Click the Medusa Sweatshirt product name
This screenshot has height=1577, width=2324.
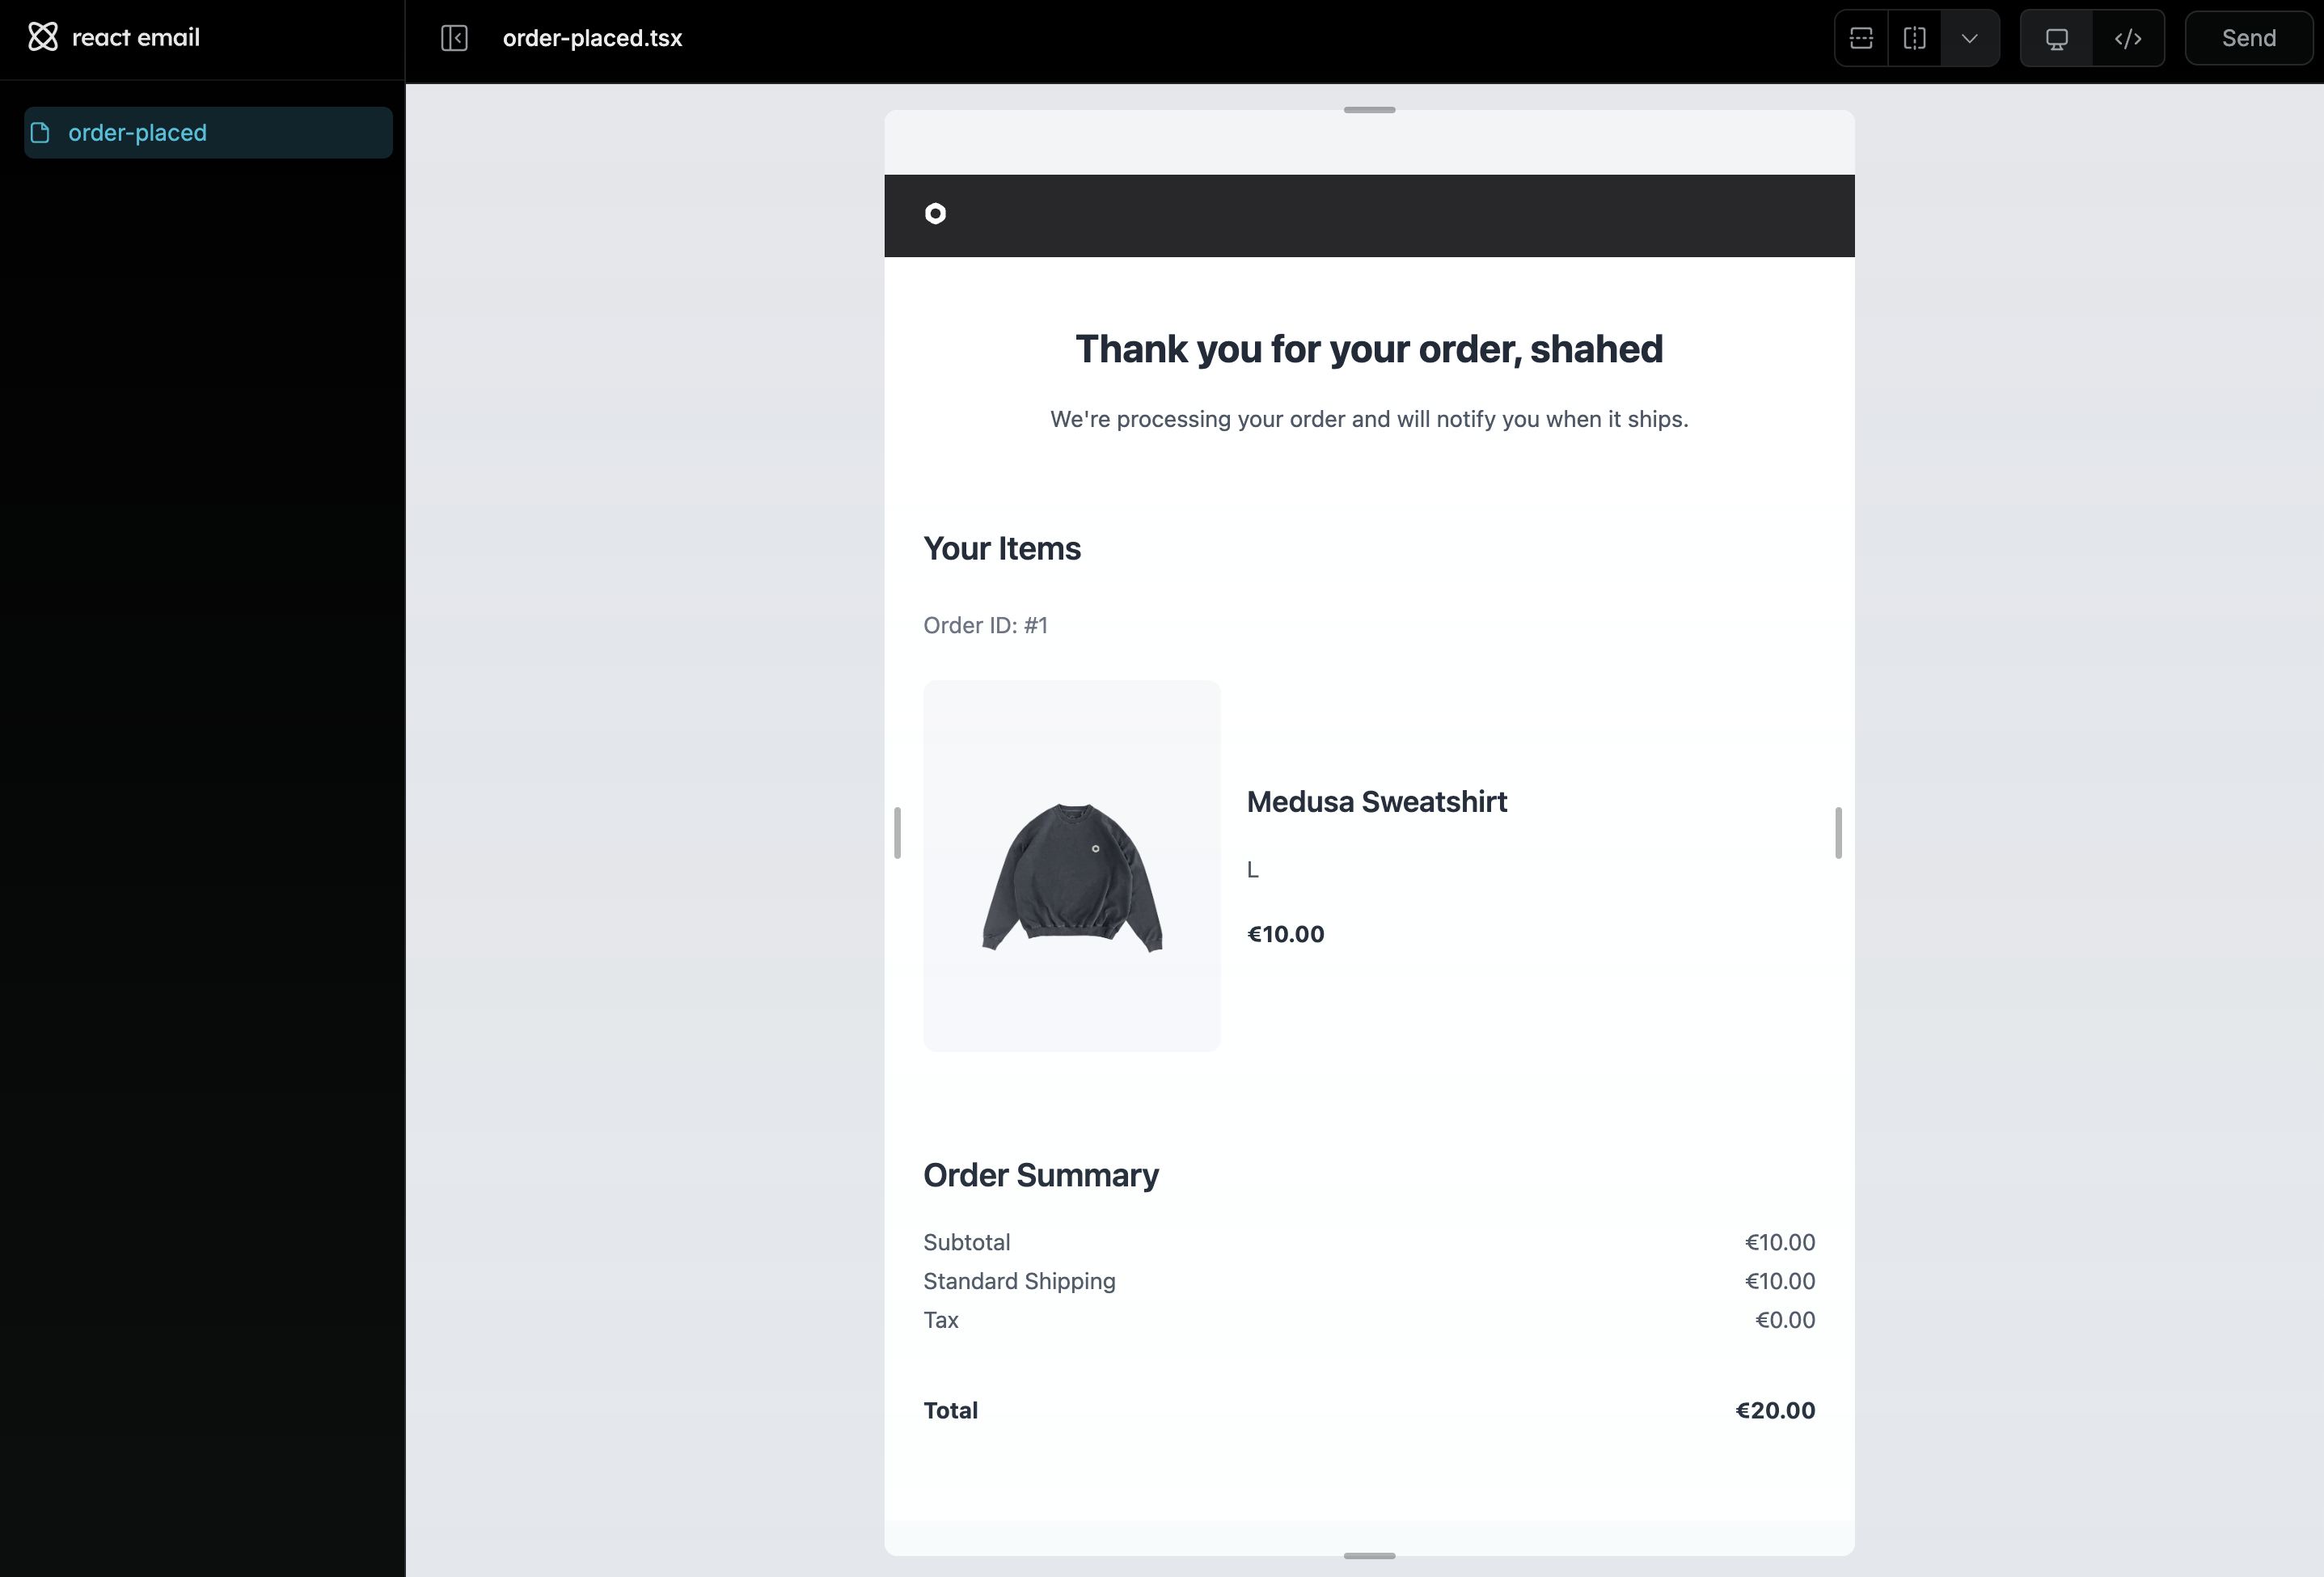pos(1376,801)
